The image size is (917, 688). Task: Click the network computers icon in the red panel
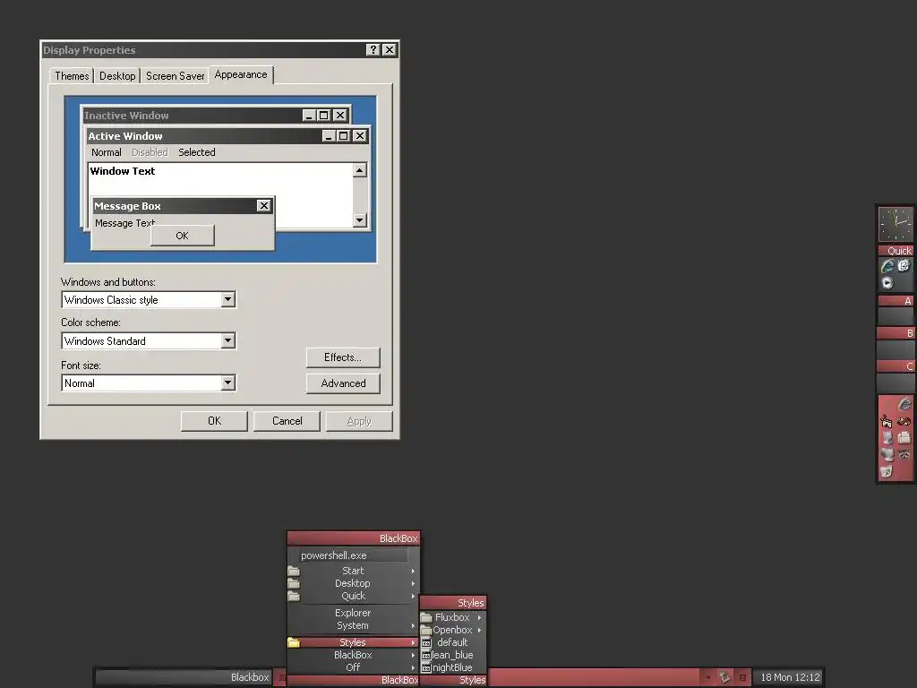[x=887, y=454]
